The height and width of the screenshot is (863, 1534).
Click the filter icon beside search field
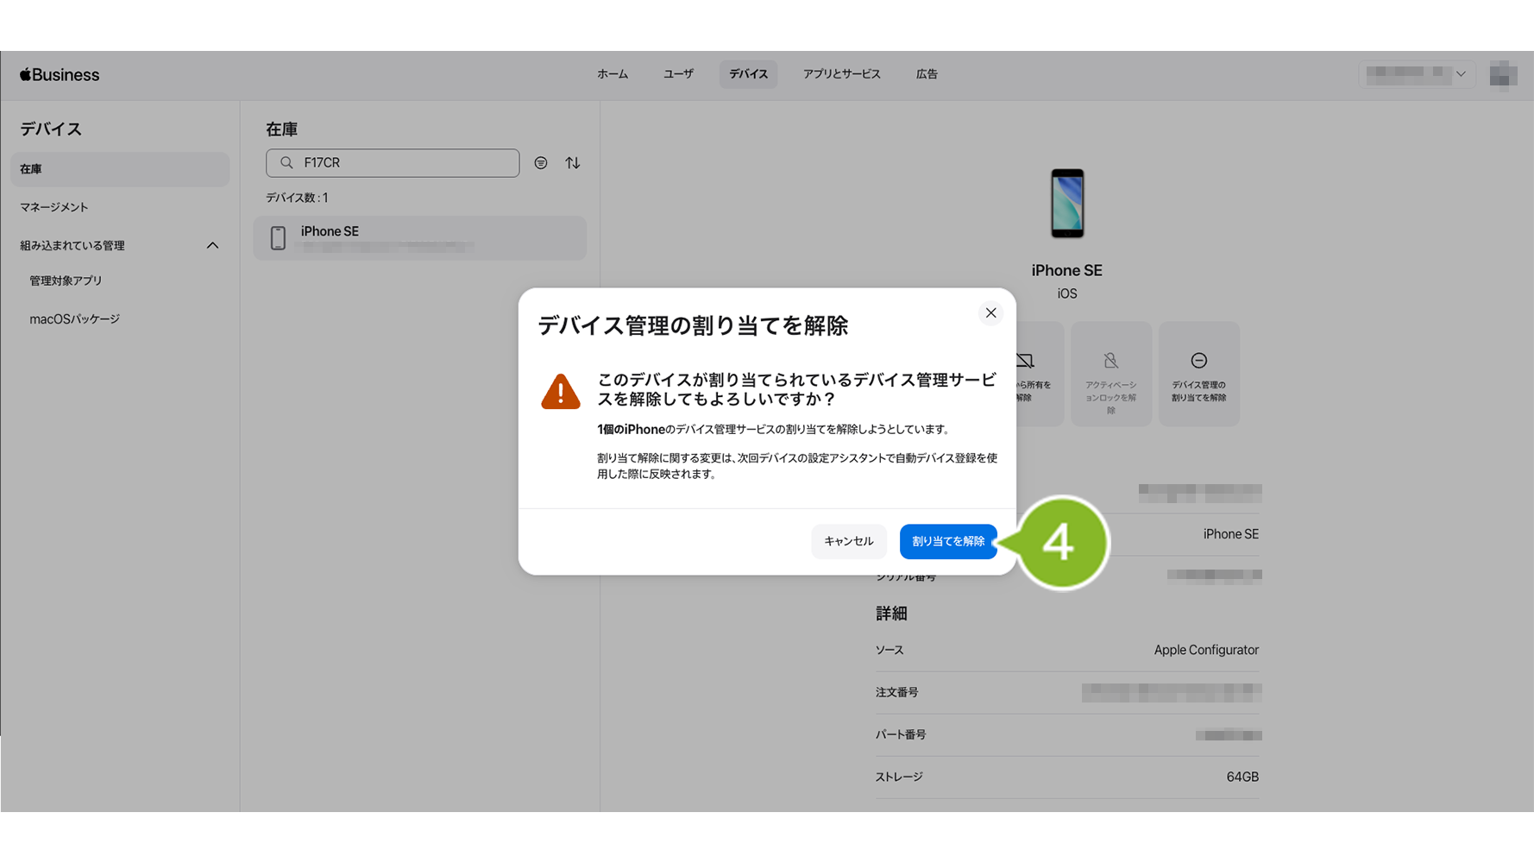[541, 163]
